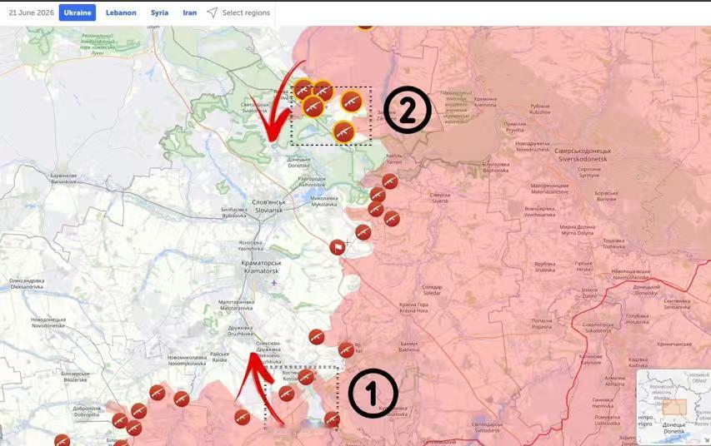The width and height of the screenshot is (711, 446).
Task: Open the Select regions dropdown
Action: [x=246, y=12]
